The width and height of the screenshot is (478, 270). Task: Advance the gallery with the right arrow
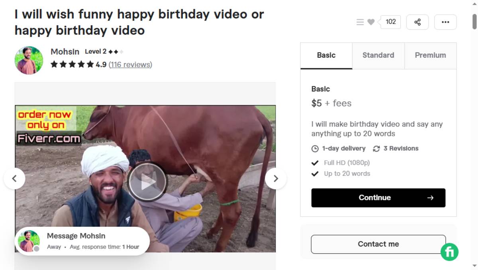276,179
